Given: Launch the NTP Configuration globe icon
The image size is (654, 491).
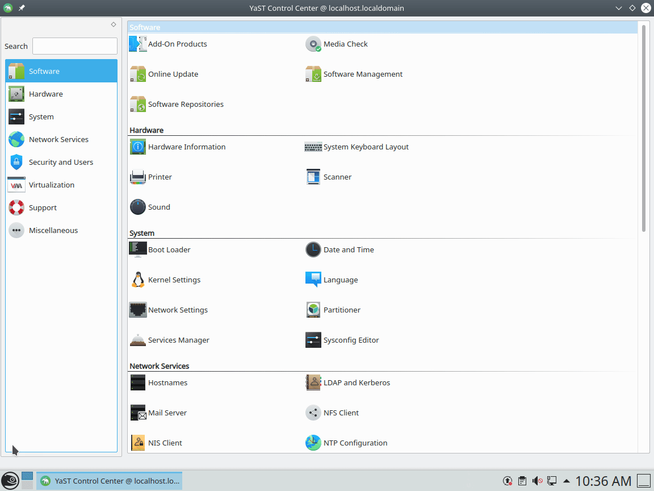Looking at the screenshot, I should pos(313,442).
